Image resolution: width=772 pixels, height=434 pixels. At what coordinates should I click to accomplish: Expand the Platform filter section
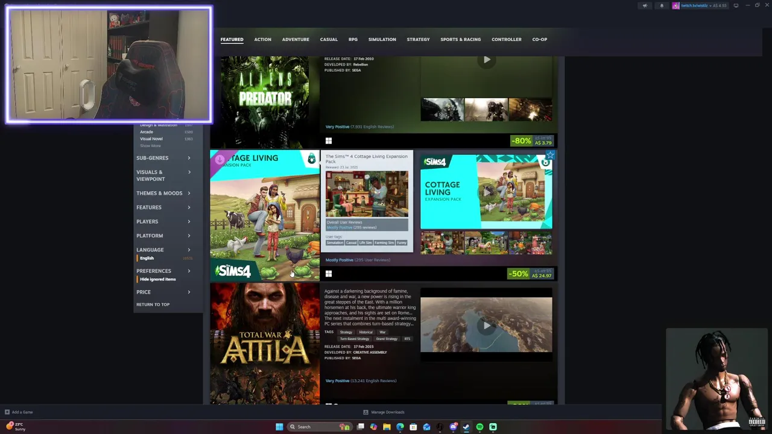163,236
